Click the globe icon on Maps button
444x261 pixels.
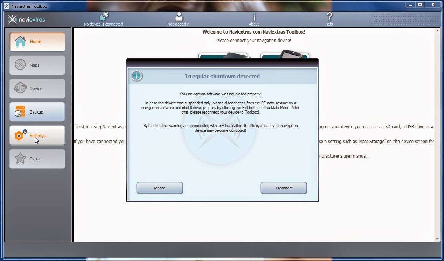coord(20,65)
